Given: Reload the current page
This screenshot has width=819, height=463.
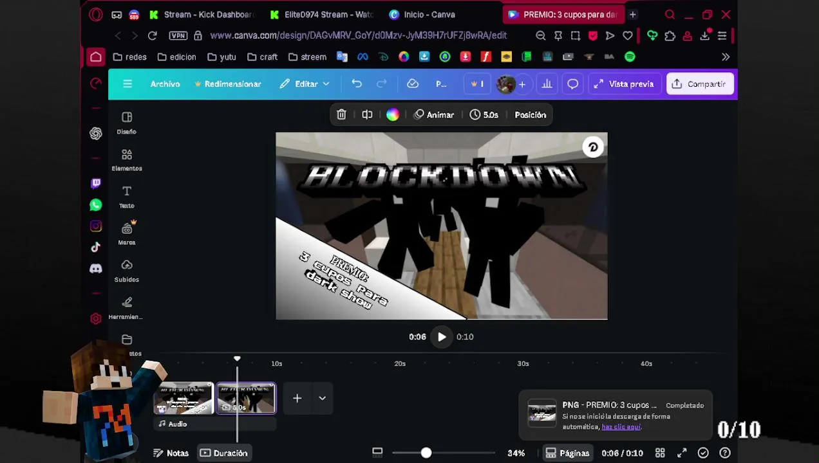Looking at the screenshot, I should click(x=153, y=36).
